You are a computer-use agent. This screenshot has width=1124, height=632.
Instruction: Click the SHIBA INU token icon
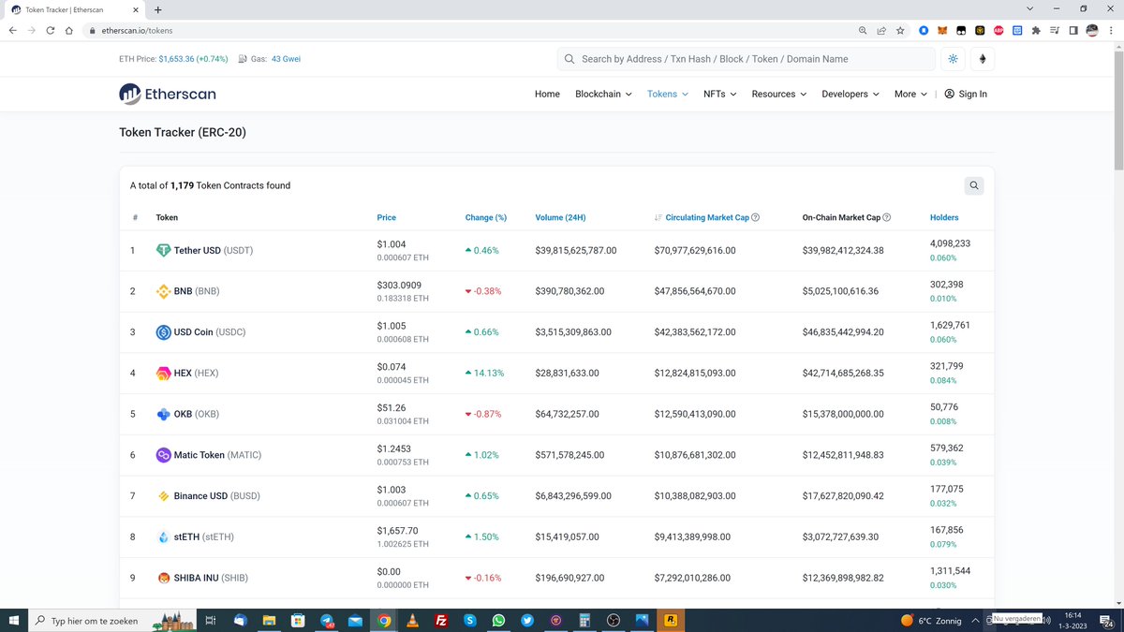click(163, 578)
